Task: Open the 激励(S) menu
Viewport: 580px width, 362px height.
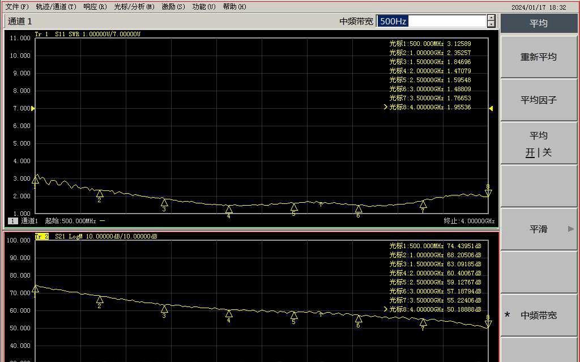Action: point(173,7)
